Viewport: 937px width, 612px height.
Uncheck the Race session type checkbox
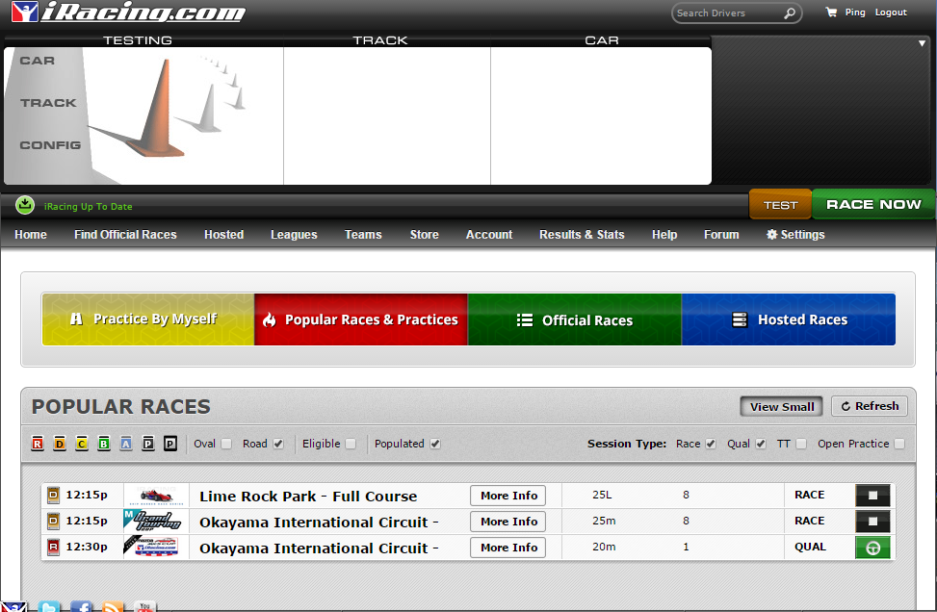pos(711,444)
